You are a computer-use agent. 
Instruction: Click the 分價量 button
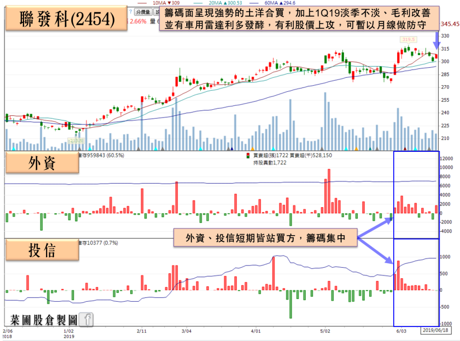coord(143,12)
